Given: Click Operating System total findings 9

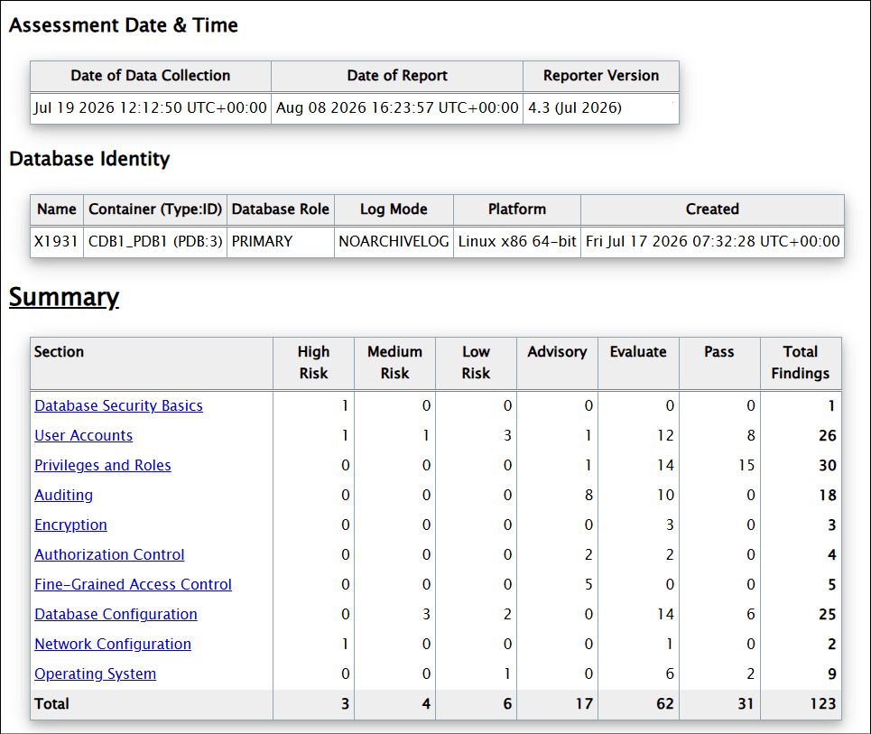Looking at the screenshot, I should pos(831,674).
